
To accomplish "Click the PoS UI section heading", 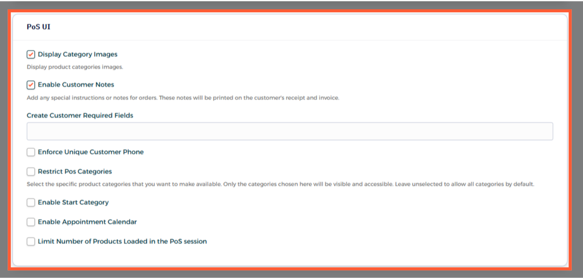I will [38, 27].
